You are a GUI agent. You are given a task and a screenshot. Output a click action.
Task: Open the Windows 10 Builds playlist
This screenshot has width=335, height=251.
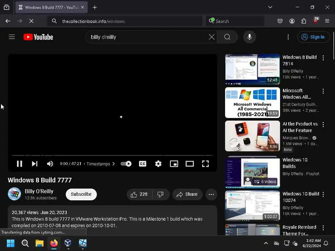tap(252, 173)
